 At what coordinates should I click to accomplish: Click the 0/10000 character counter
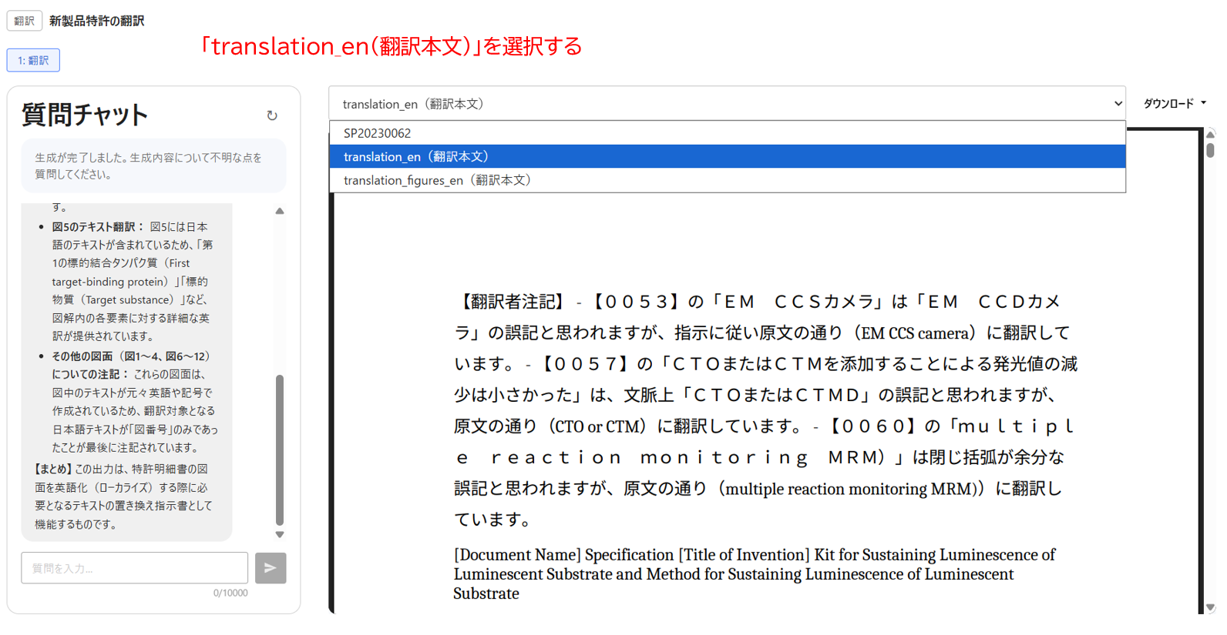(x=230, y=593)
